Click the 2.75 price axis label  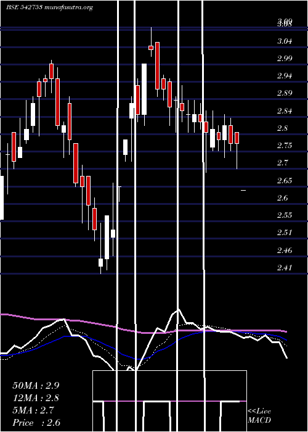[x=285, y=146]
